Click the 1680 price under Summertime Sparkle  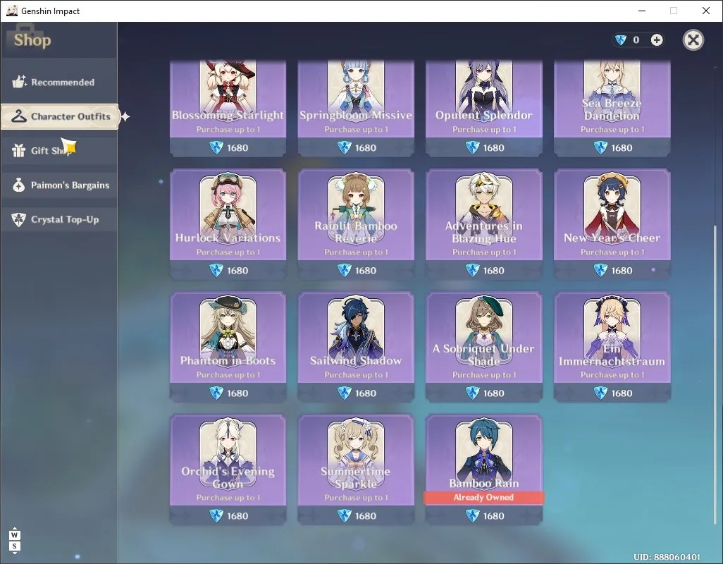357,515
